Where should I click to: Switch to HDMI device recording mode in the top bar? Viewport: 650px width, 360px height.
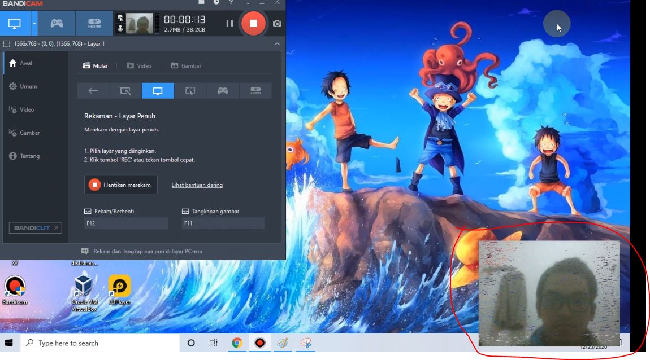pos(94,24)
